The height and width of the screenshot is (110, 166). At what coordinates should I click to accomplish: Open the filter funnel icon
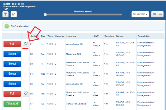(6, 14)
